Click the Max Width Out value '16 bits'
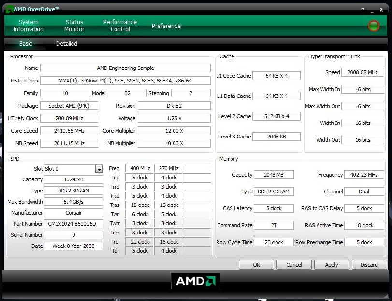This screenshot has height=301, width=392. [363, 106]
